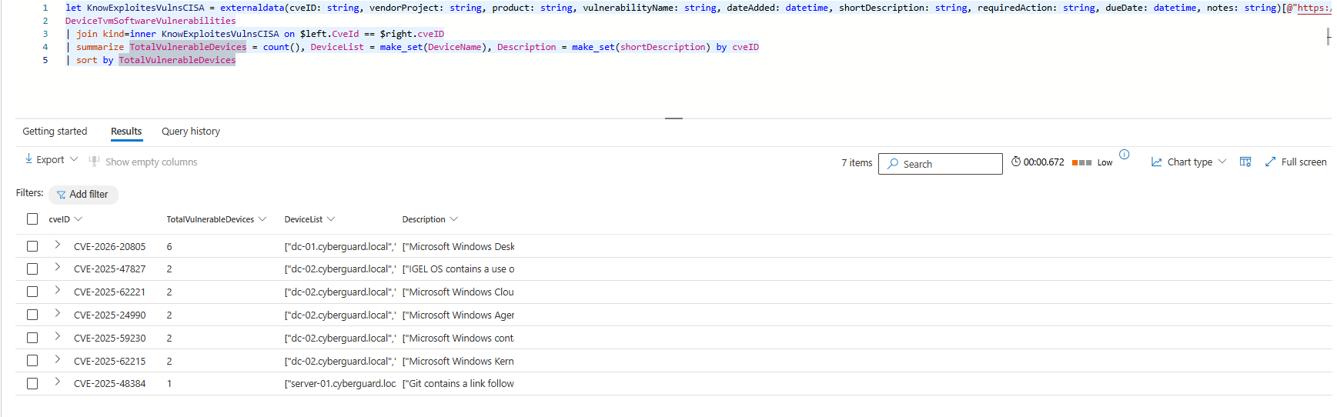Click the server-01.cyberguard.loc device cell

point(340,384)
